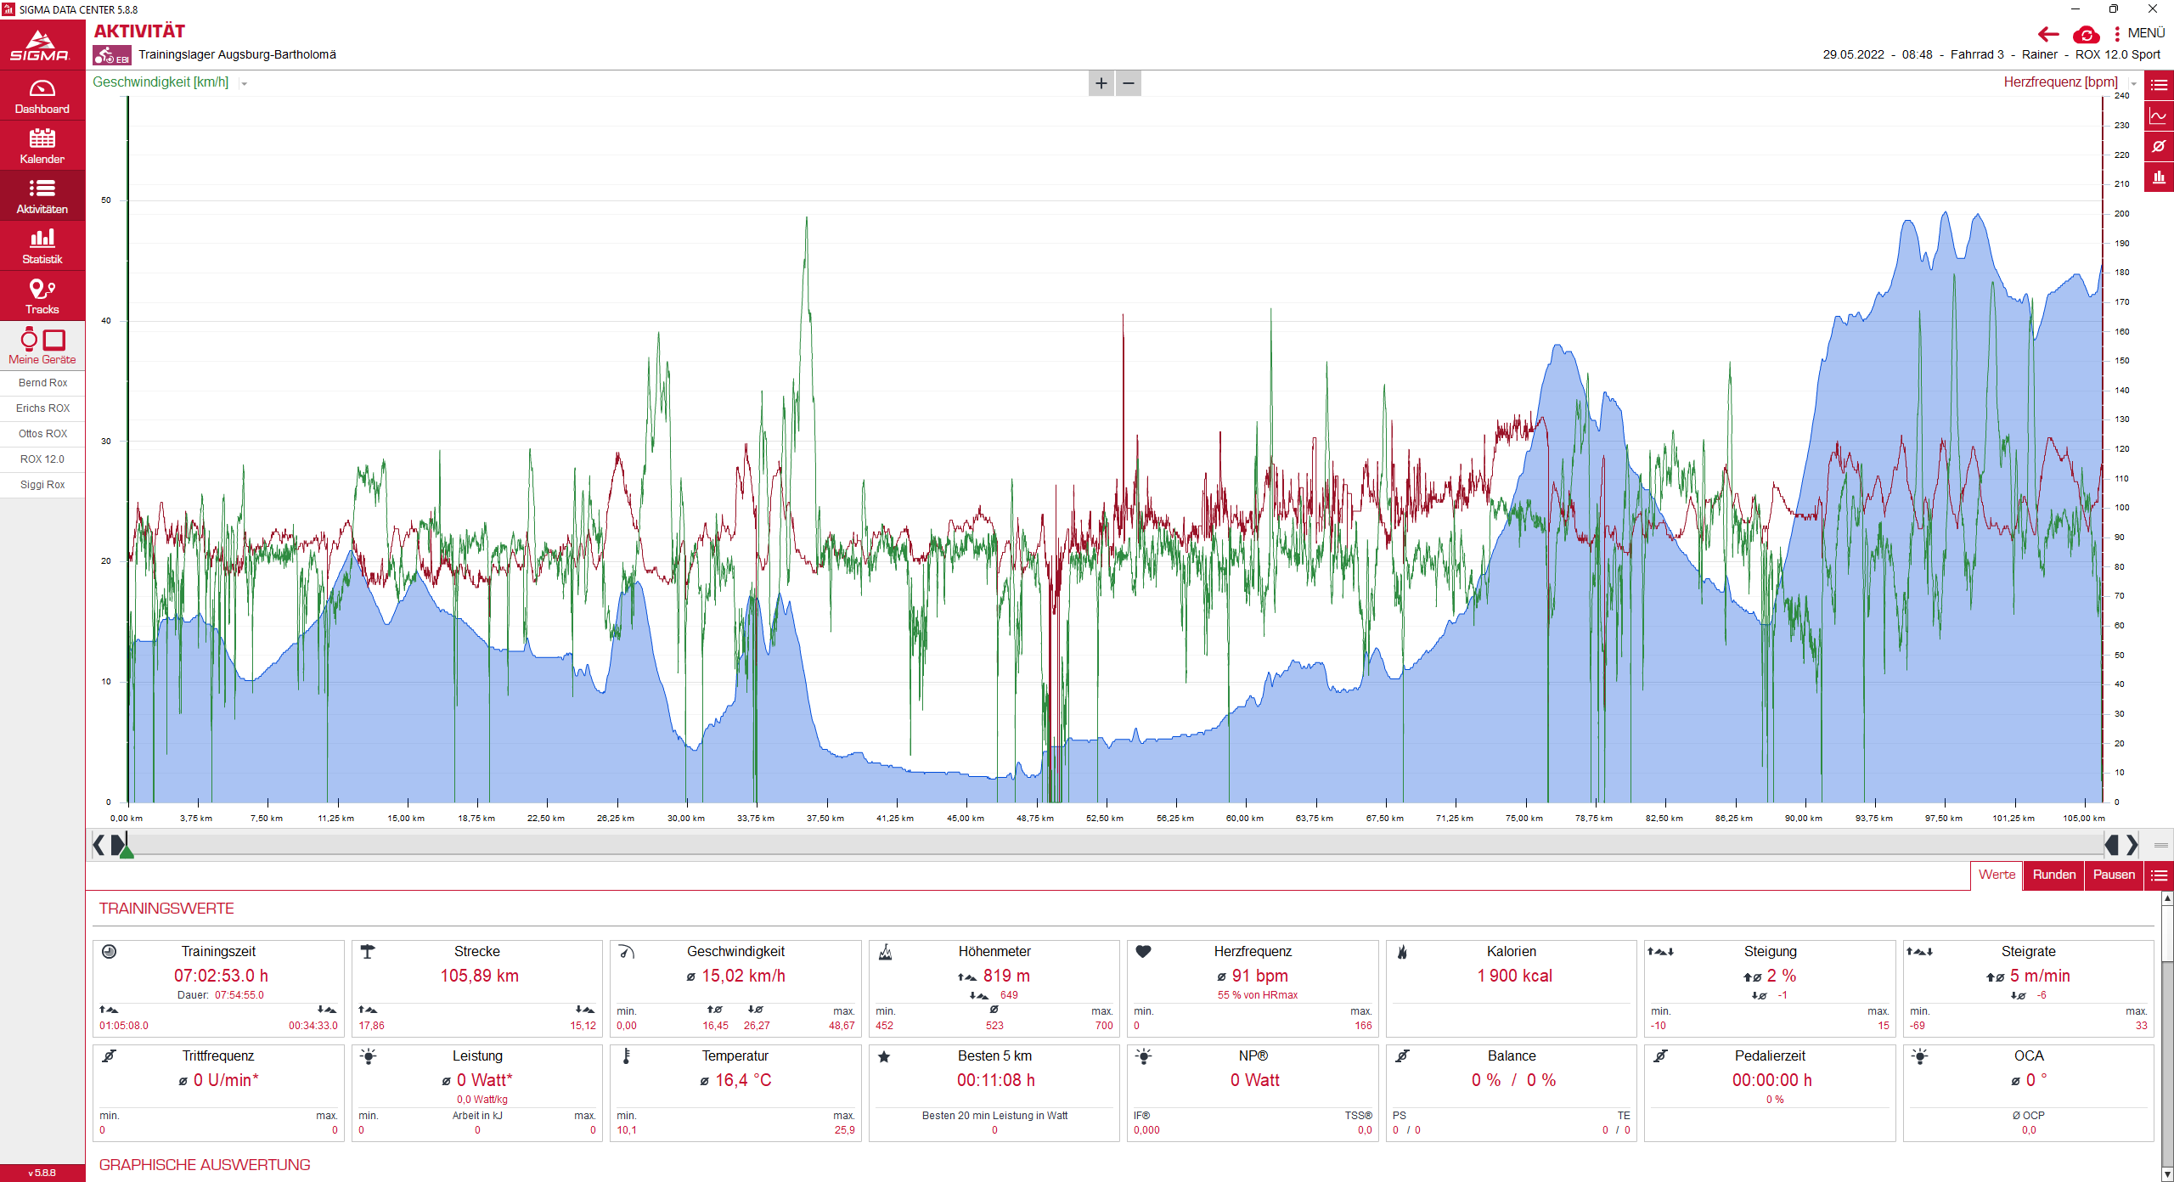The height and width of the screenshot is (1182, 2174).
Task: Go to Statistik page
Action: pyautogui.click(x=42, y=246)
